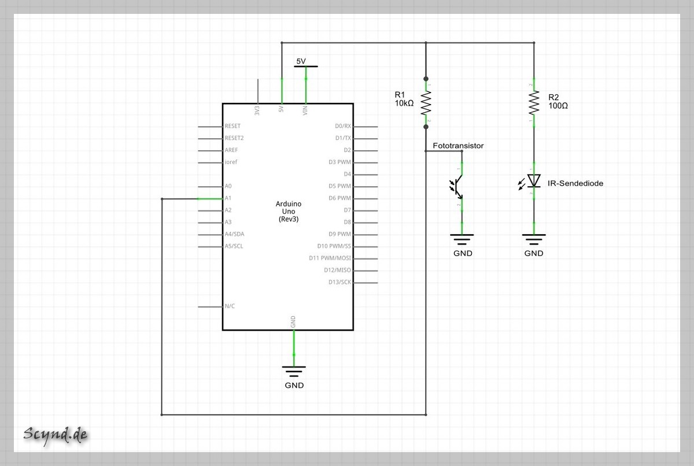Click the Arduino Uno (Rev3) label
This screenshot has height=466, width=694.
[288, 212]
